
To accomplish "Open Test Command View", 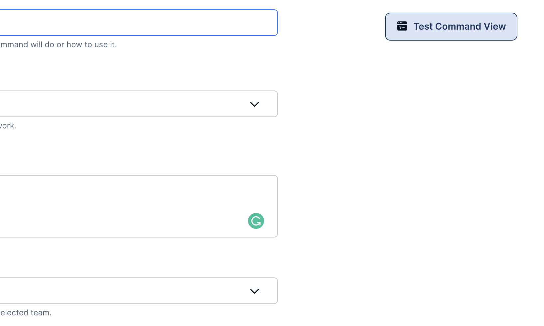I will tap(451, 27).
